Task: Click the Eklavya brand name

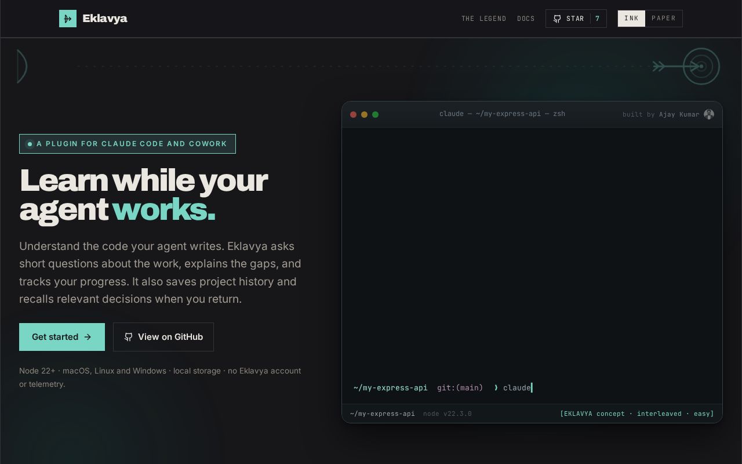Action: click(105, 19)
